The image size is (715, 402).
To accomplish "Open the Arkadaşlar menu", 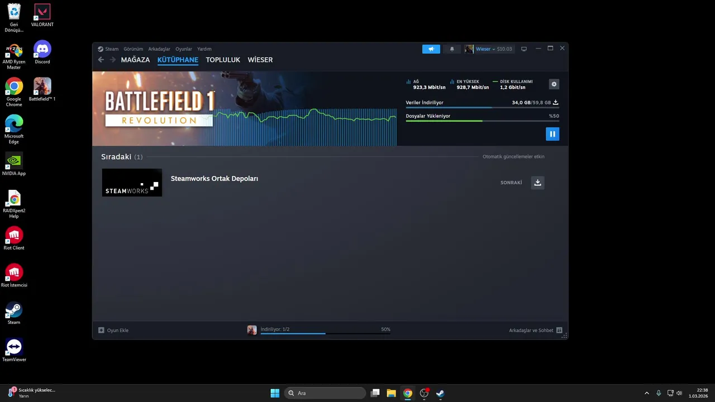I will pos(159,49).
